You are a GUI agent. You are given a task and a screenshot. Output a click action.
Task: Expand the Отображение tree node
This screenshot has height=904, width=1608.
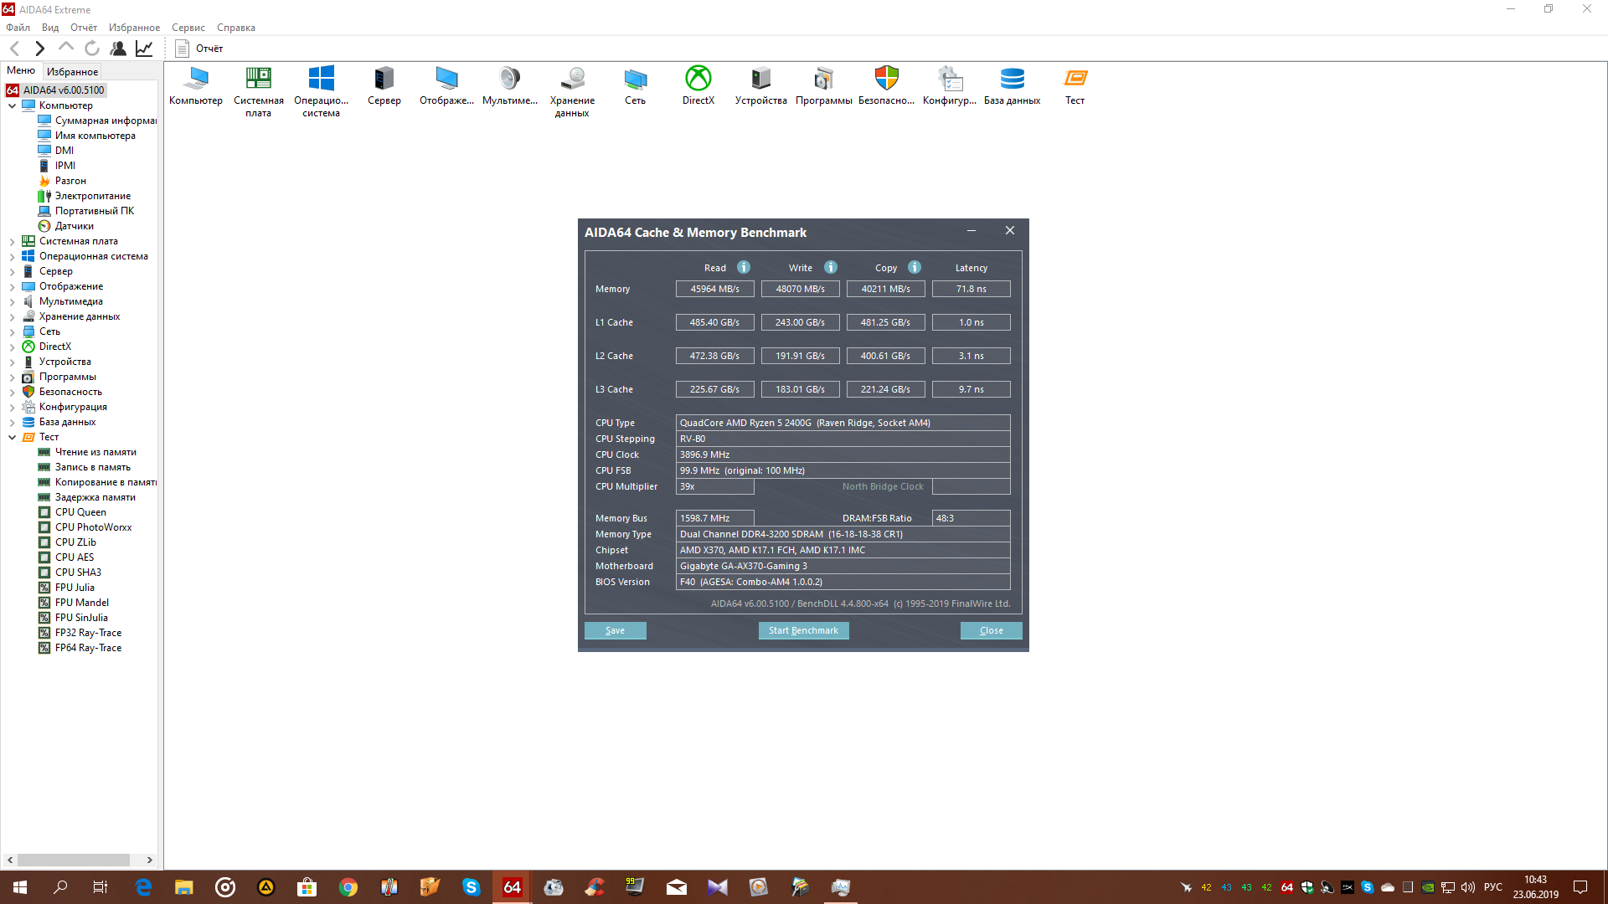(13, 287)
